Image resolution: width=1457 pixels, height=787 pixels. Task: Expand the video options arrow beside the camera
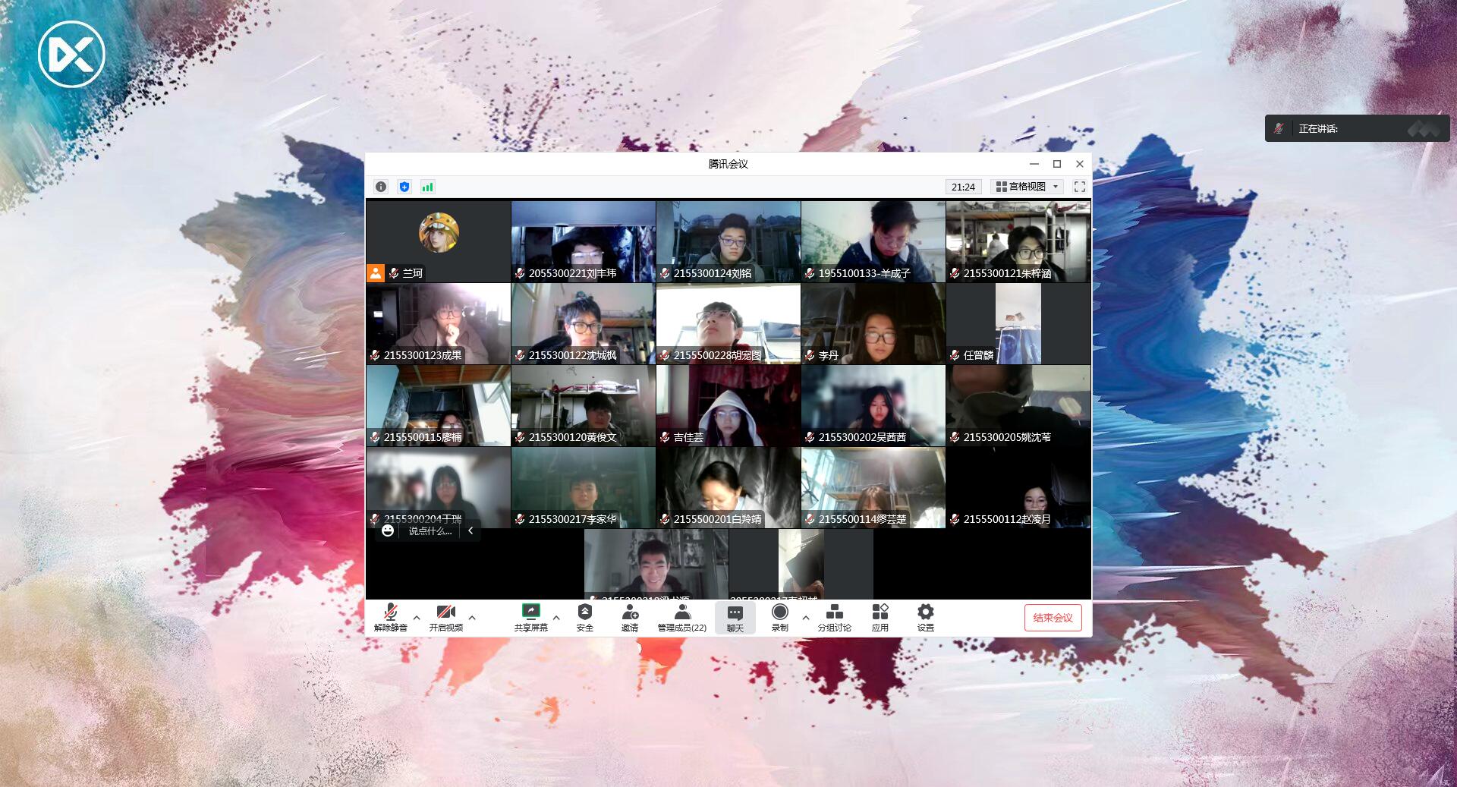click(472, 618)
